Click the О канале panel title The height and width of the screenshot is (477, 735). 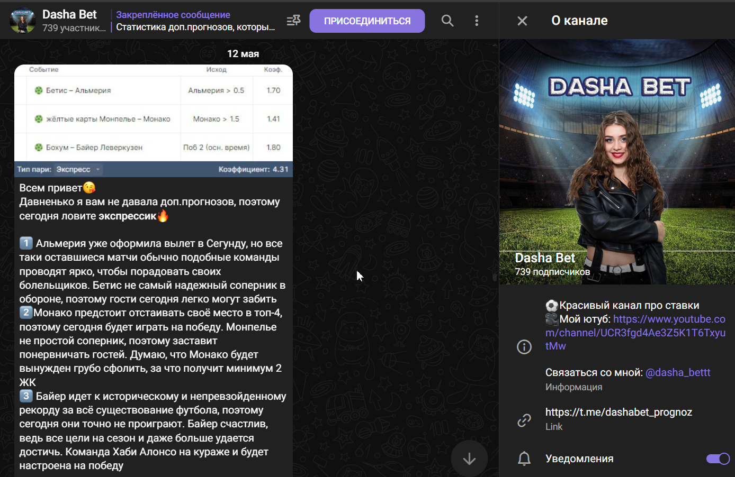tap(579, 21)
